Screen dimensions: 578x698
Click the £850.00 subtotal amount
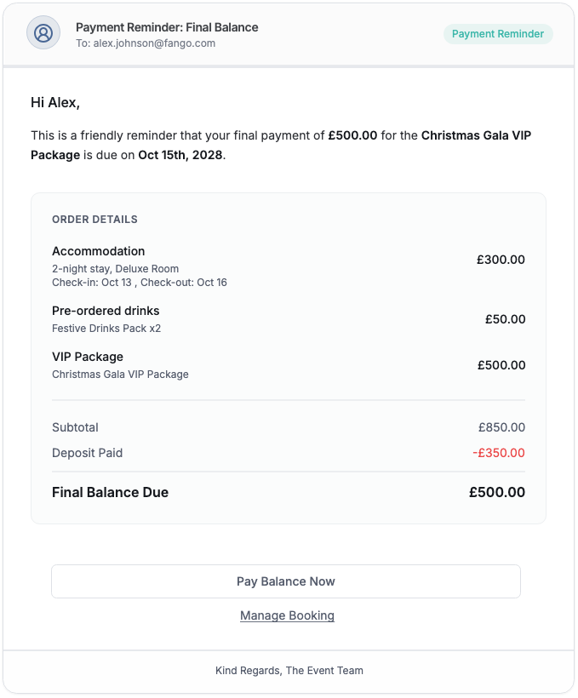pyautogui.click(x=501, y=427)
